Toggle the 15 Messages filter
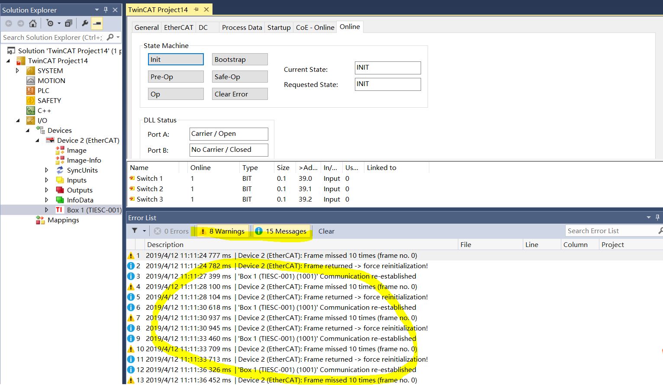Image resolution: width=663 pixels, height=385 pixels. (x=282, y=231)
